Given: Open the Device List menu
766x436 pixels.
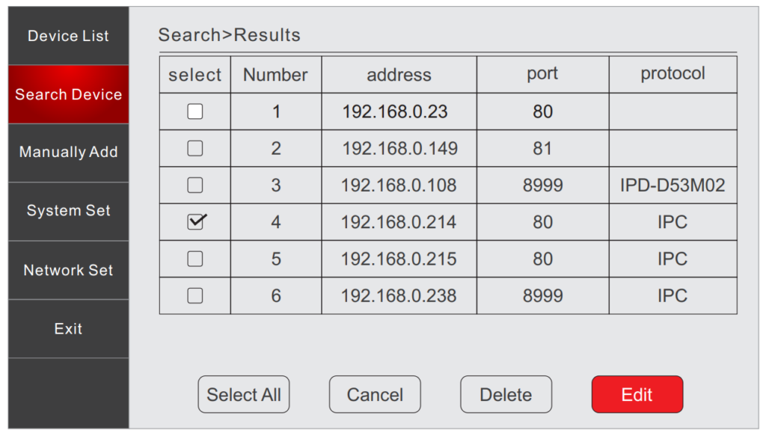Looking at the screenshot, I should click(x=68, y=36).
